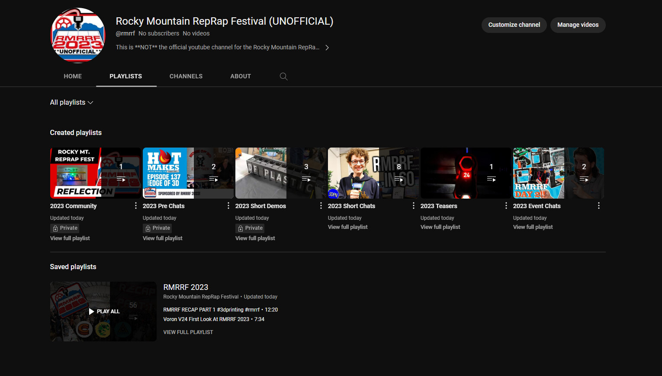Click the Rocky Mountain RepRap Festival channel name link

click(201, 297)
